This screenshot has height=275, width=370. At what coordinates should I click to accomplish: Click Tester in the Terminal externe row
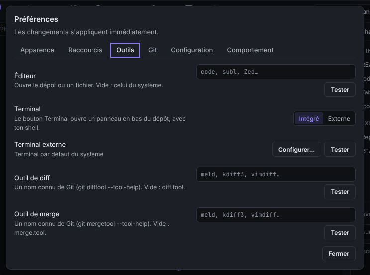point(340,149)
